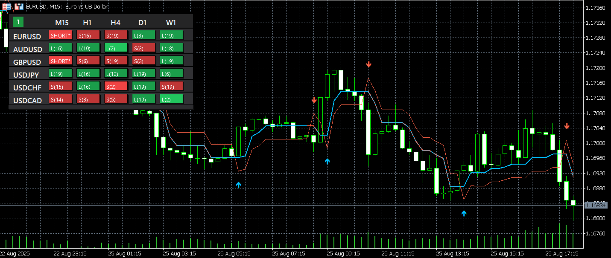Click the orange down arrow near 08:45 candles

click(x=314, y=100)
